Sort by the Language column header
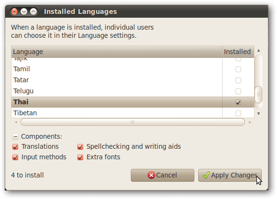Viewport: 277px width, 199px height. [117, 52]
